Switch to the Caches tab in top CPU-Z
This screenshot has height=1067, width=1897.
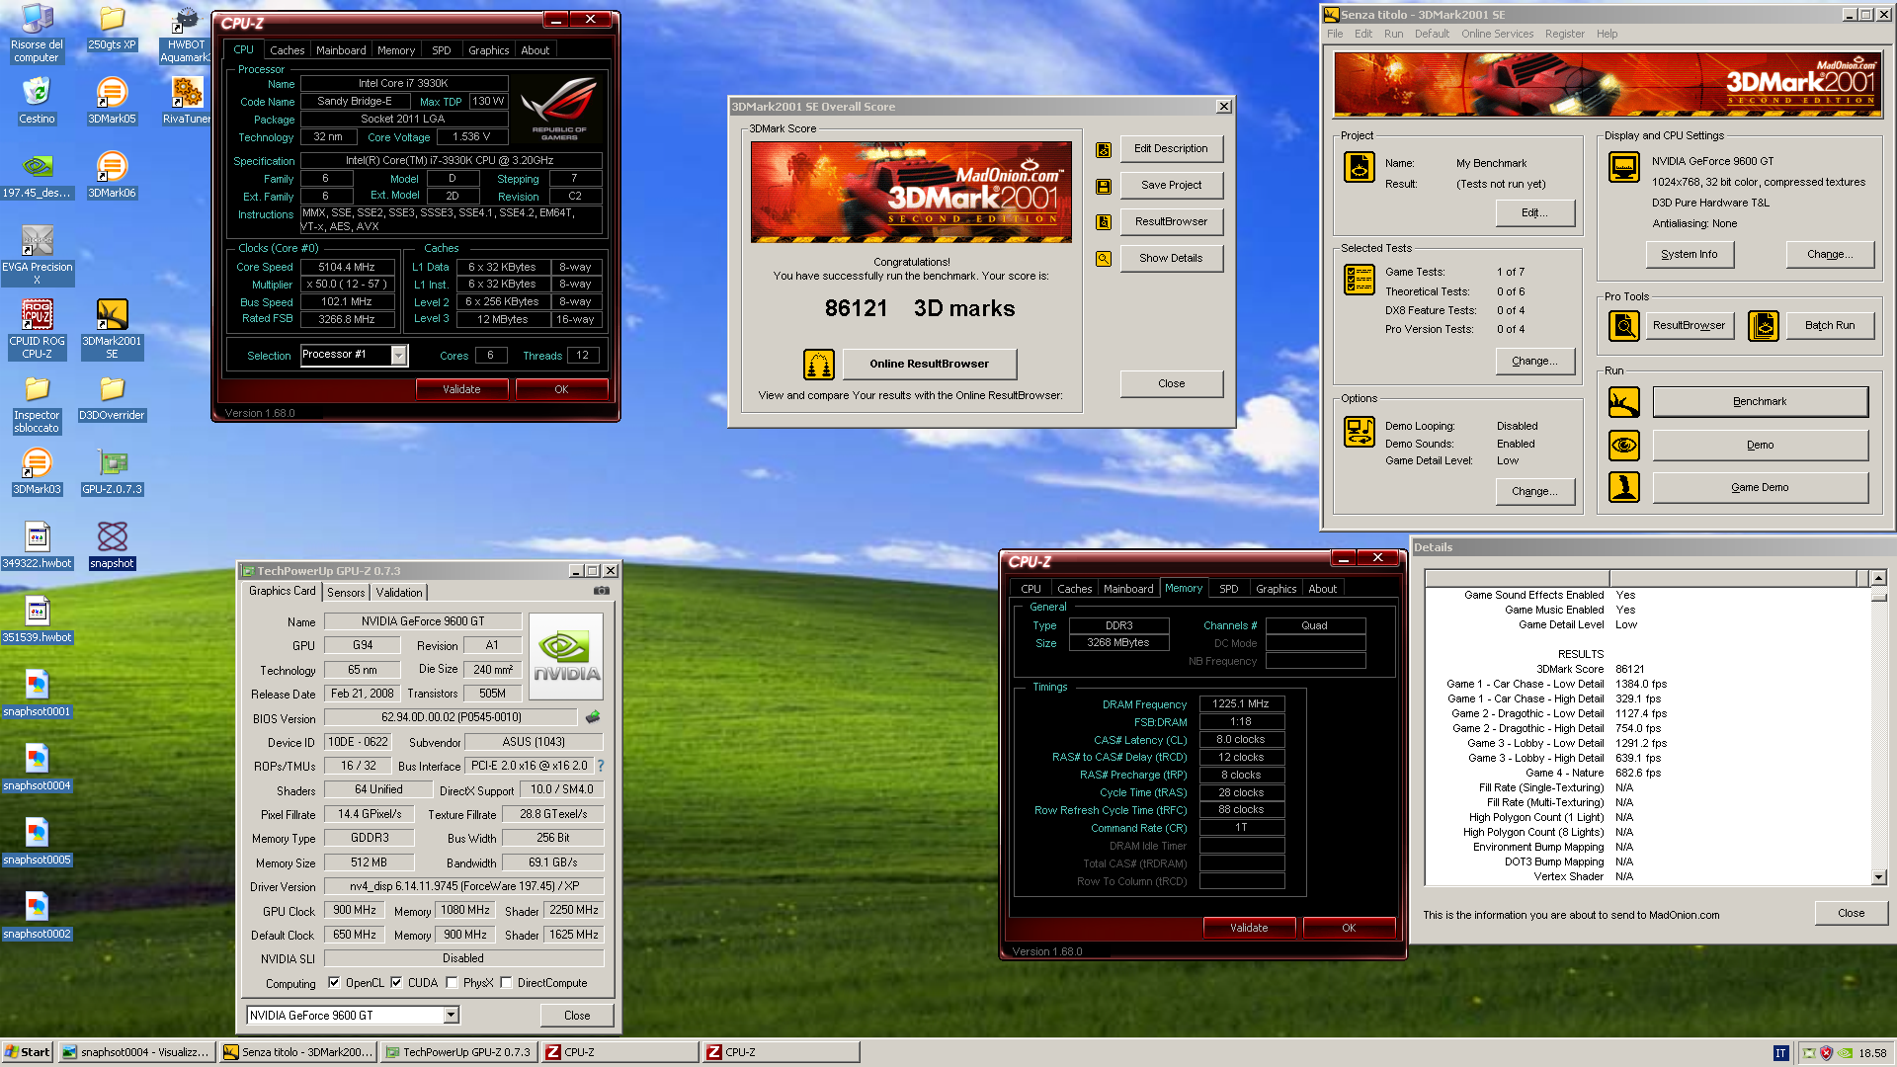[x=287, y=50]
